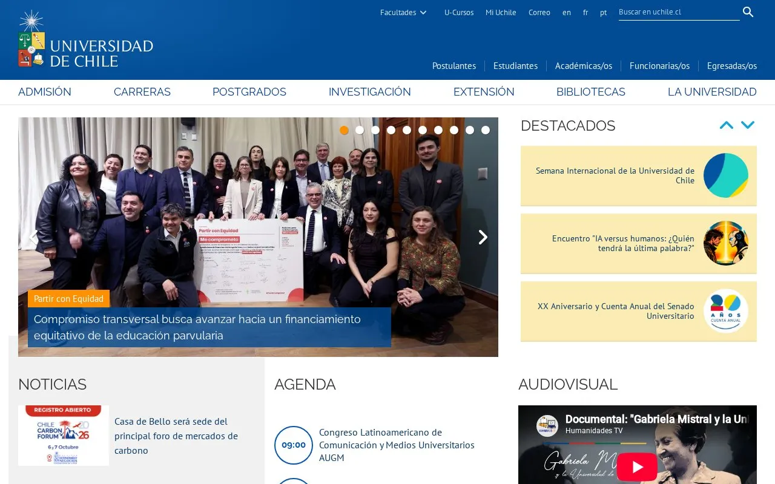The width and height of the screenshot is (775, 484).
Task: Open the Carreras menu
Action: [x=142, y=92]
